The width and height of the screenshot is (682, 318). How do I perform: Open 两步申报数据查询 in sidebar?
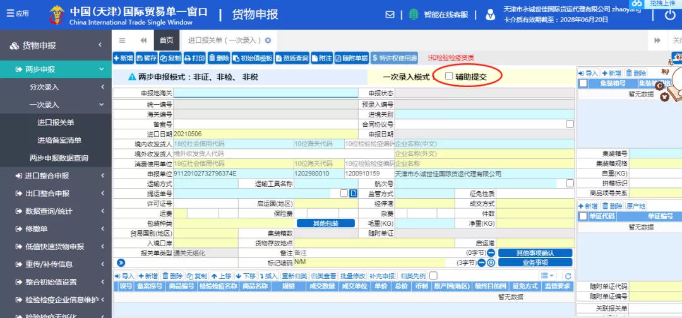click(59, 158)
